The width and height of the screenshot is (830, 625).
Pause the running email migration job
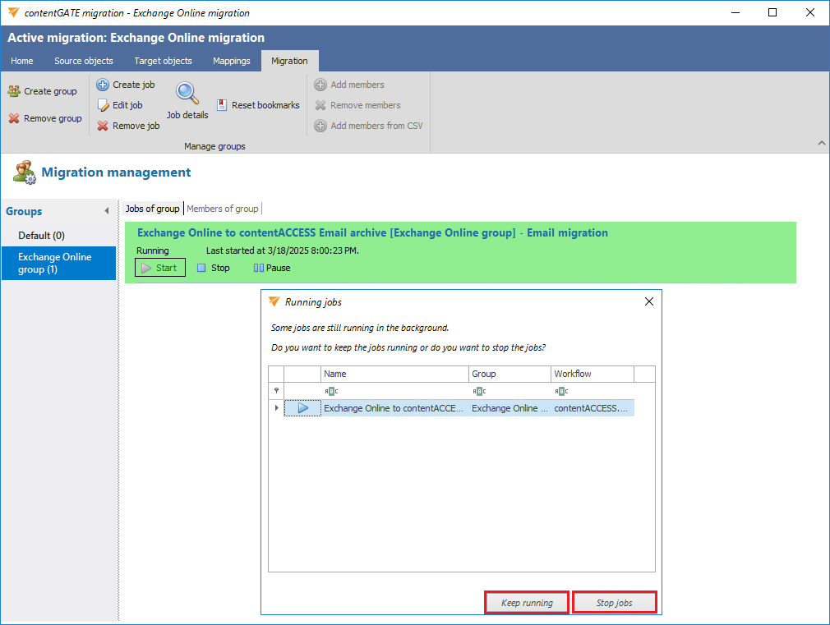point(271,268)
